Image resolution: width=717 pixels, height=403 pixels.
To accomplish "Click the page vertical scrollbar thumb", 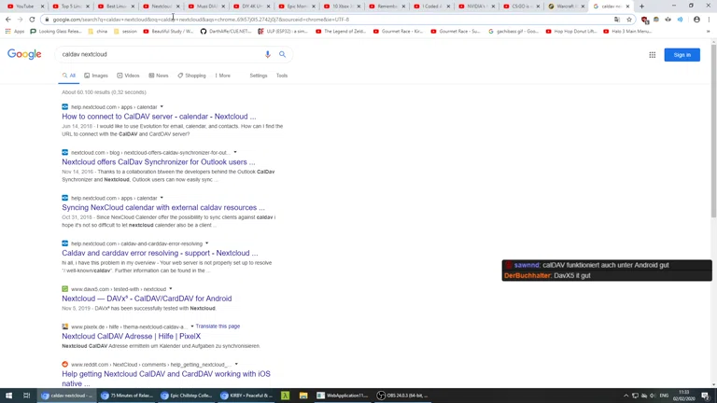I will (x=713, y=131).
